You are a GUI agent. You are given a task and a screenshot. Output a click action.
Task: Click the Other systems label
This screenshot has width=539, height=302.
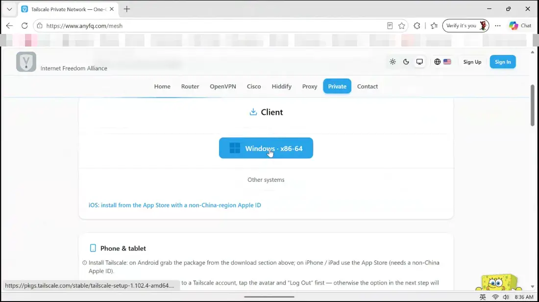click(266, 179)
